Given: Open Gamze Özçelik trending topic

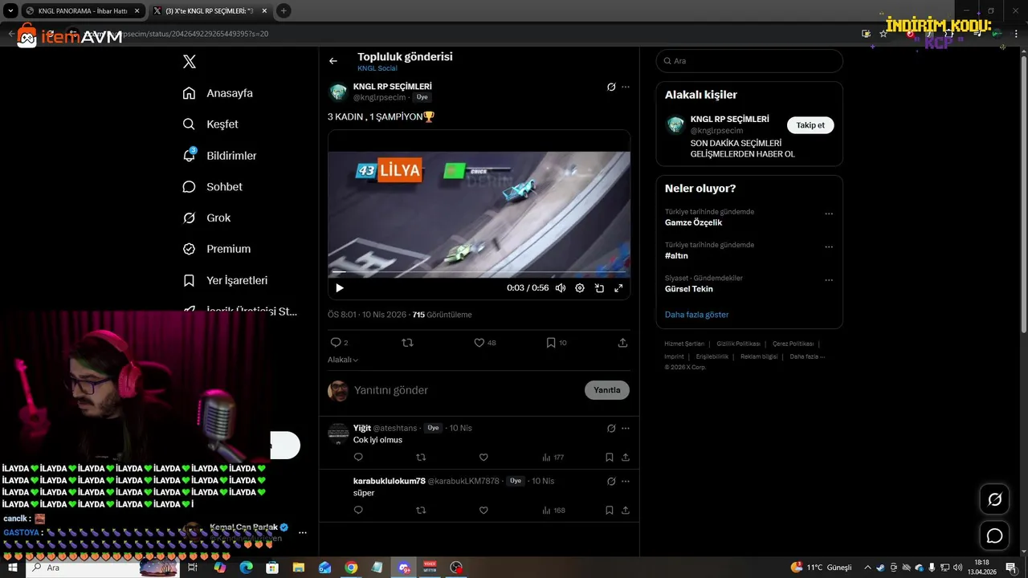Looking at the screenshot, I should [694, 222].
